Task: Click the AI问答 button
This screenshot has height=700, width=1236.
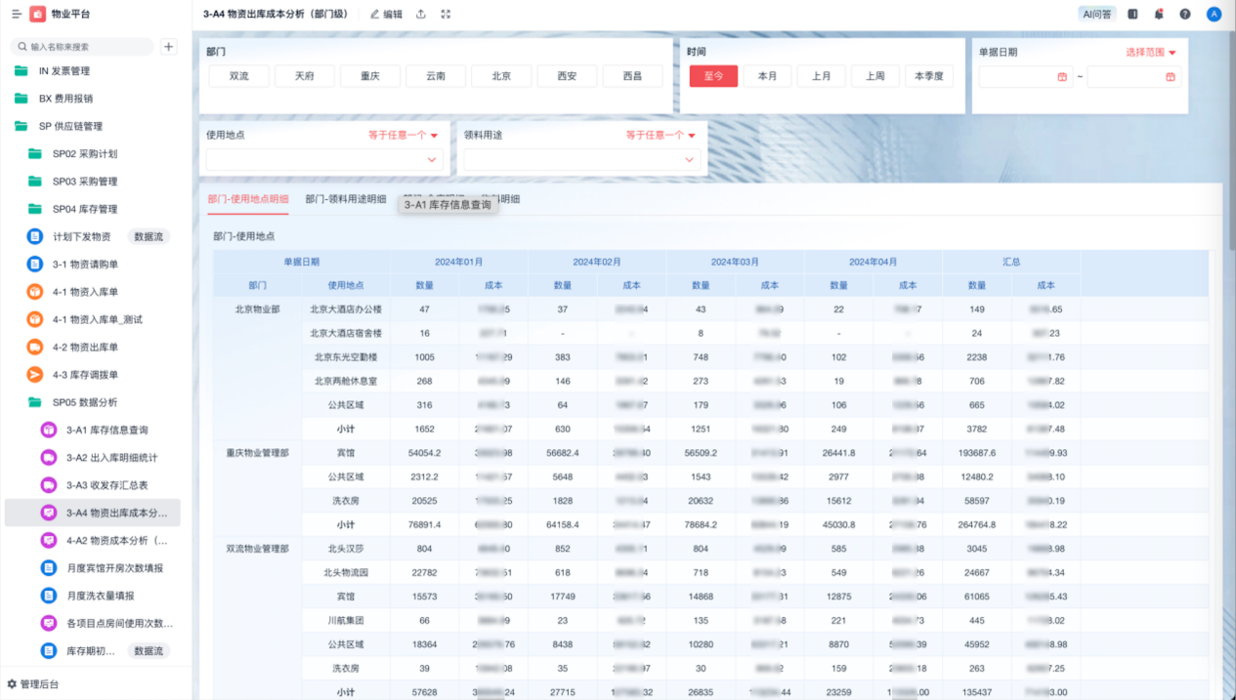Action: click(x=1097, y=15)
